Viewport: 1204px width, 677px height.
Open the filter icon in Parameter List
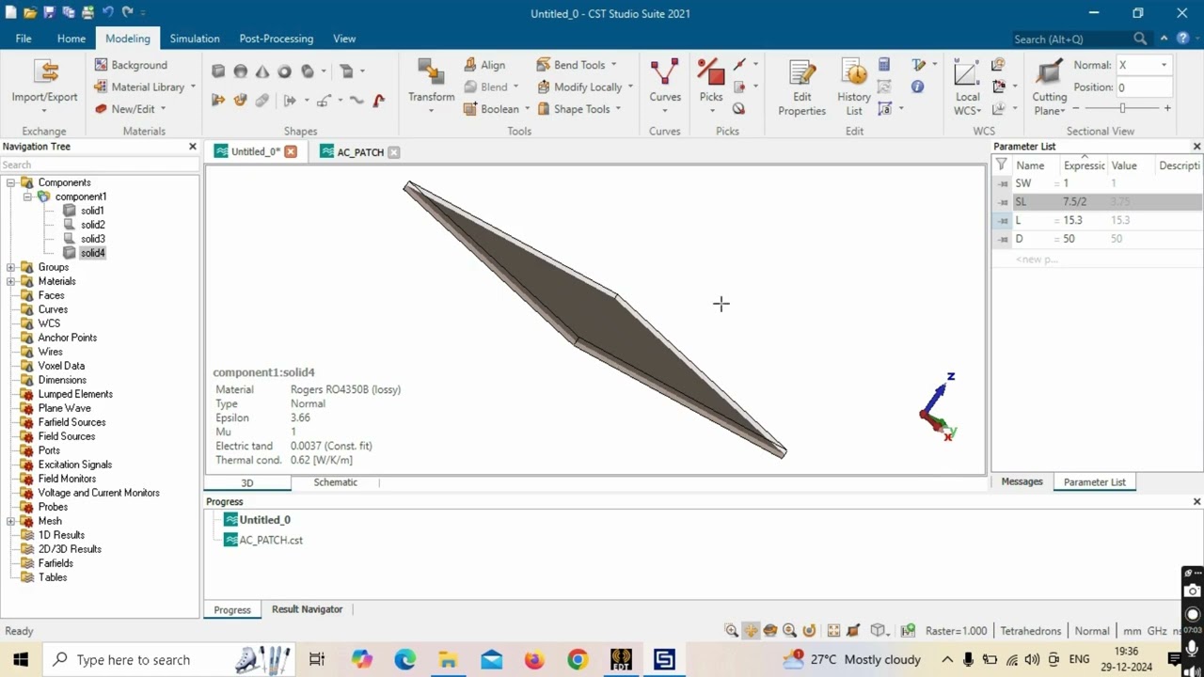pyautogui.click(x=1001, y=165)
